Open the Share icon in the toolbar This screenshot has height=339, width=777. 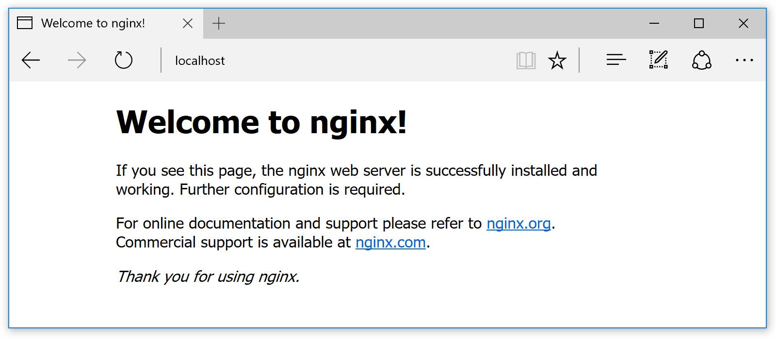pos(702,60)
